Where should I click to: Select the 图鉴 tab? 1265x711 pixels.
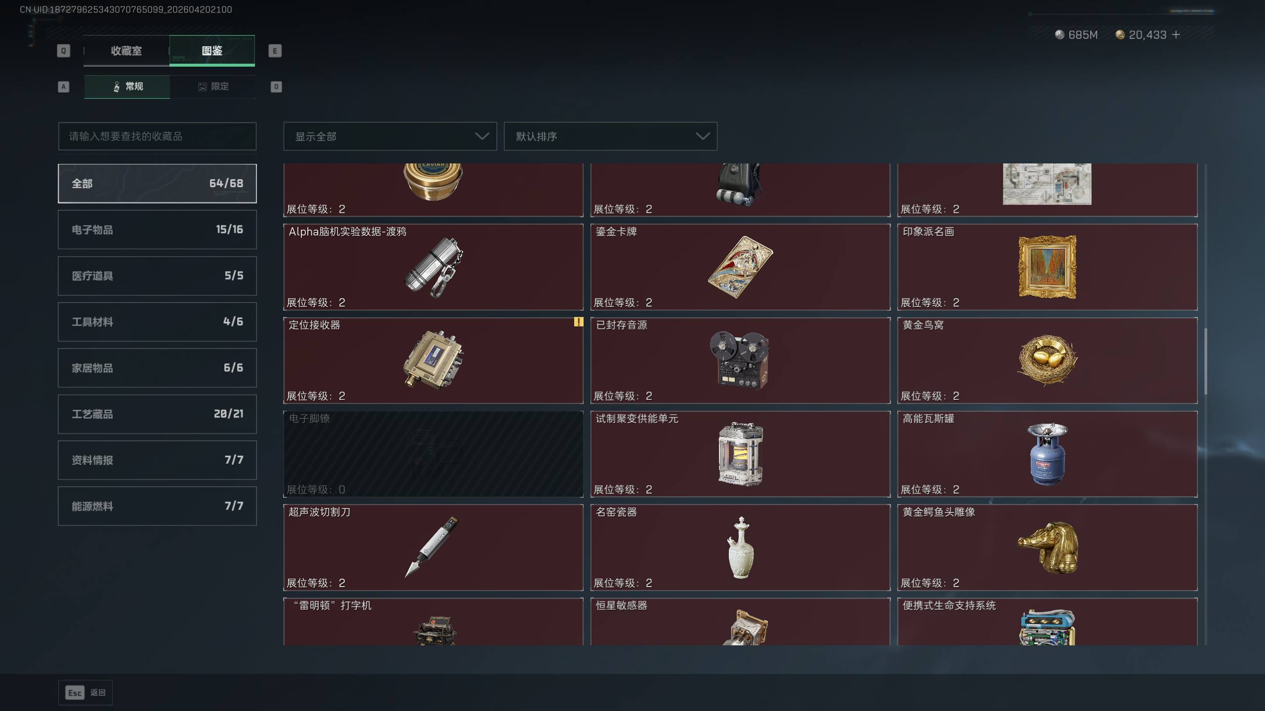[212, 51]
